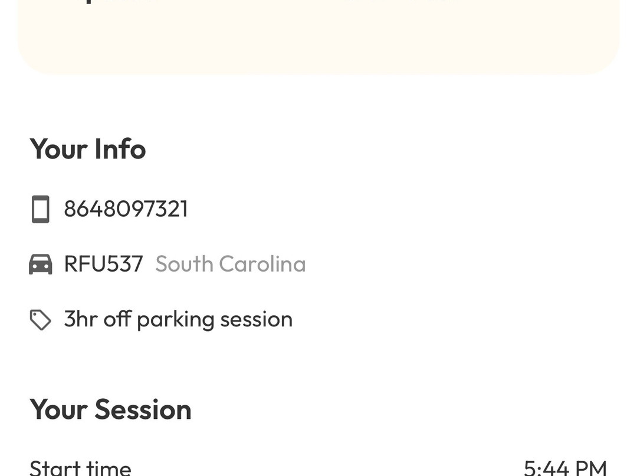Tap the 5:44 PM start time value
The height and width of the screenshot is (476, 637).
point(564,468)
